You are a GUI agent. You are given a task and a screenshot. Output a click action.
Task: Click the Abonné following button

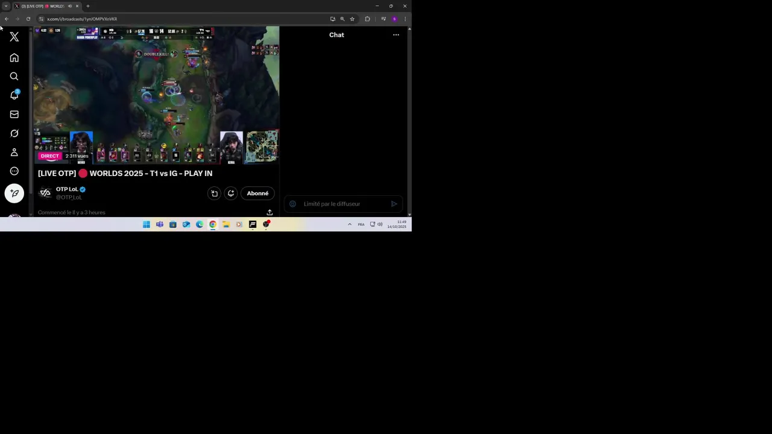(258, 193)
